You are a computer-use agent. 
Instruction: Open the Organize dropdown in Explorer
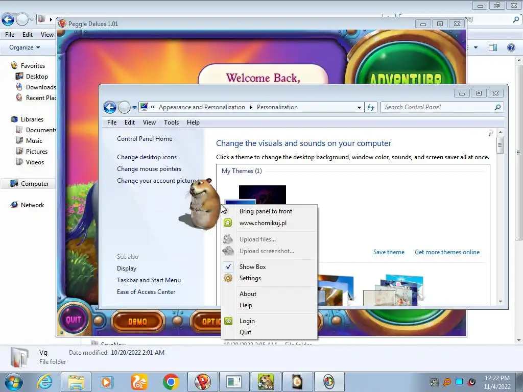tap(25, 47)
